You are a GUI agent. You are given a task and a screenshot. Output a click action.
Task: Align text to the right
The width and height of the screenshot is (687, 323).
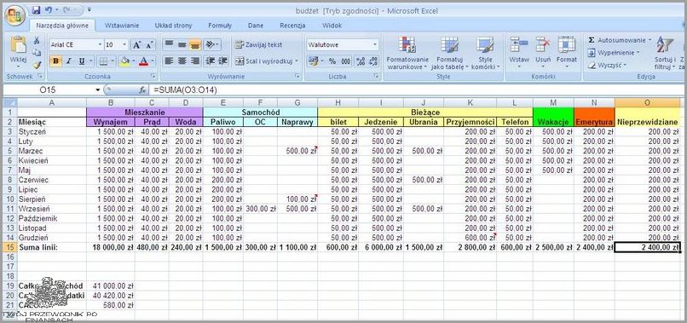(195, 61)
